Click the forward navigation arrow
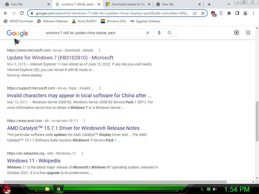The image size is (259, 194). click(x=14, y=13)
